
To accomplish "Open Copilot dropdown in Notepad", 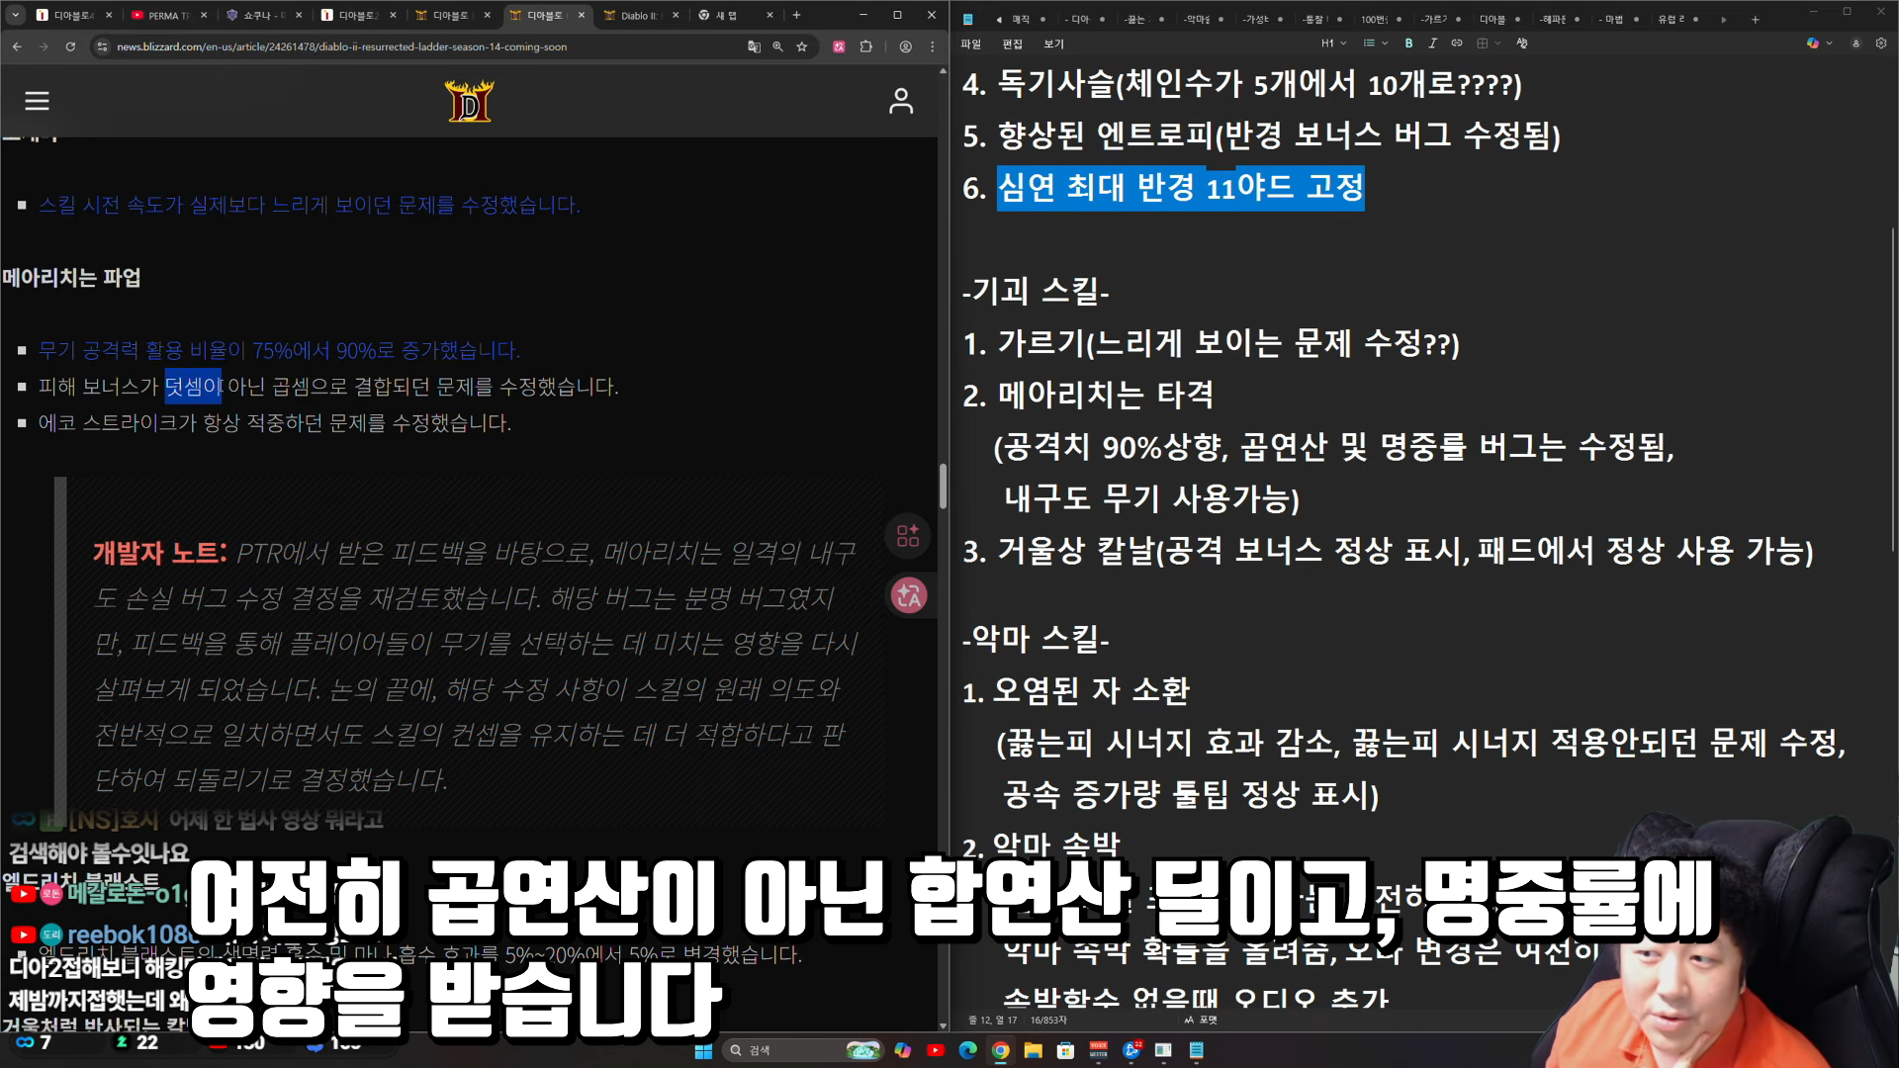I will [1819, 44].
